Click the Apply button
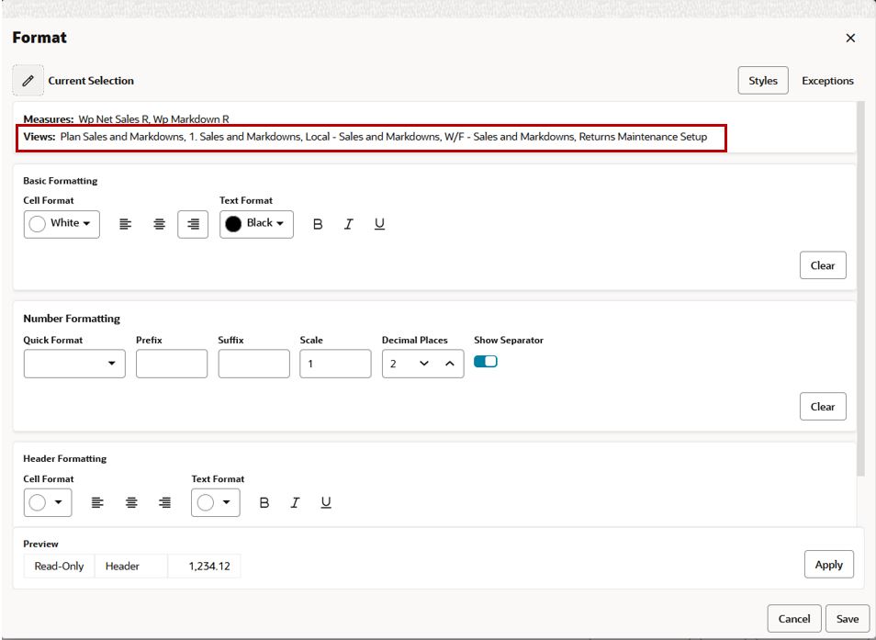This screenshot has width=876, height=640. [x=829, y=564]
